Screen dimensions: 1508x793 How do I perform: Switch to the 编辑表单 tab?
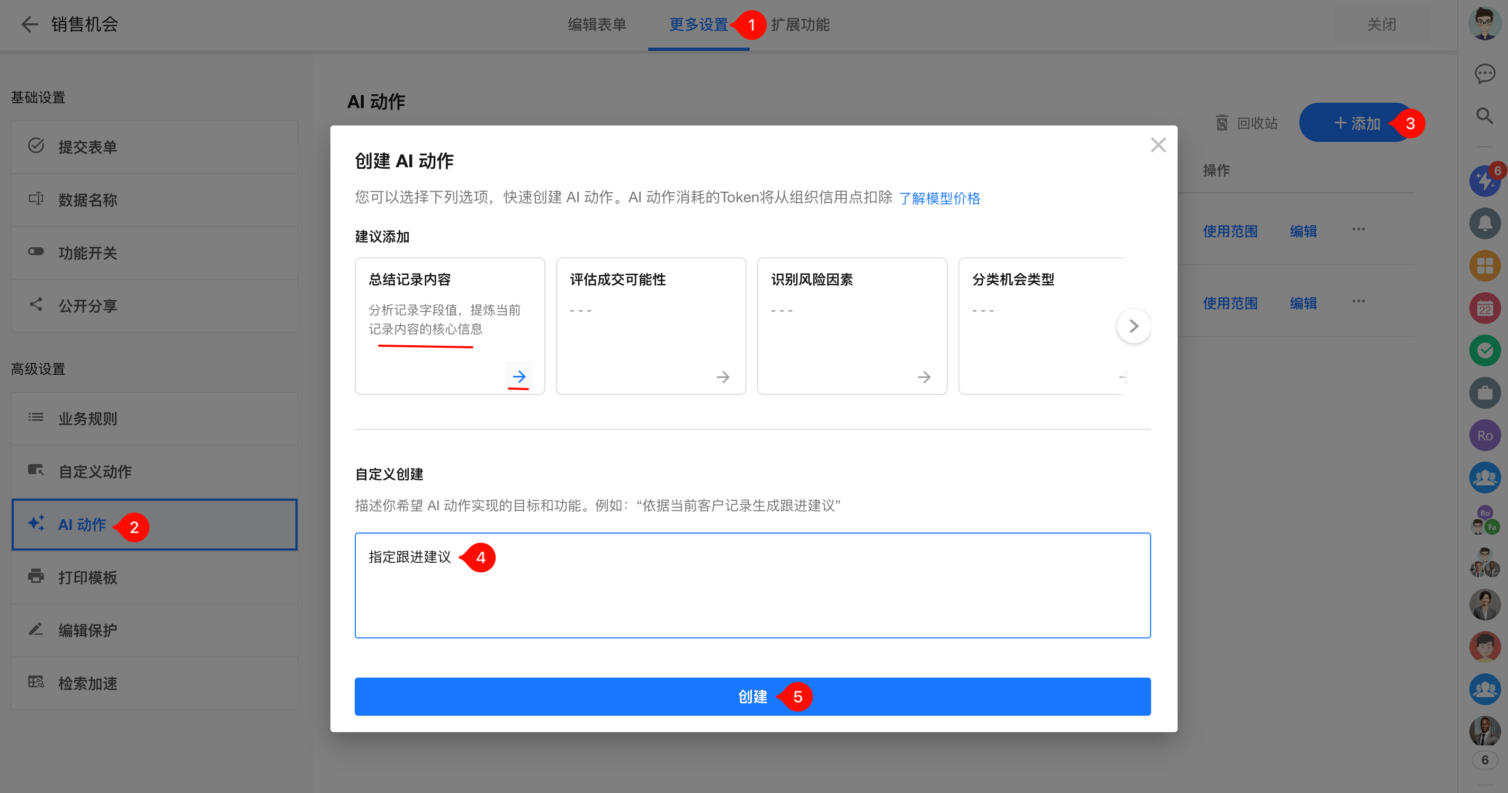tap(597, 24)
